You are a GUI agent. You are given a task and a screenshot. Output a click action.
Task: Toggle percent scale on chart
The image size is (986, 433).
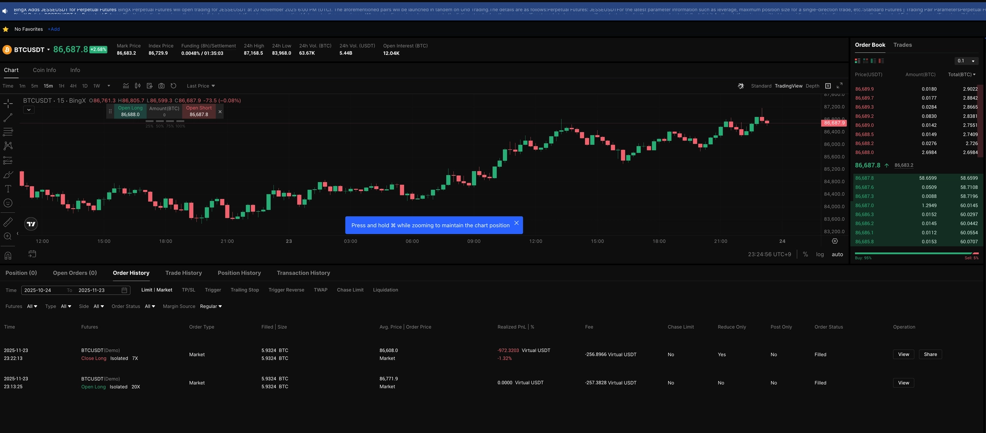(x=805, y=254)
